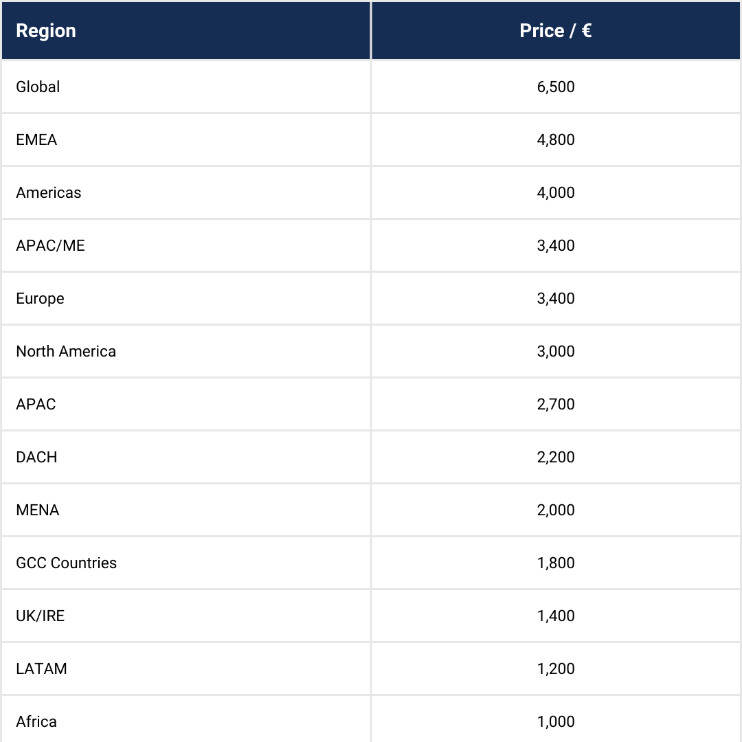Click the GCC Countries row label
The image size is (742, 742).
(x=67, y=563)
